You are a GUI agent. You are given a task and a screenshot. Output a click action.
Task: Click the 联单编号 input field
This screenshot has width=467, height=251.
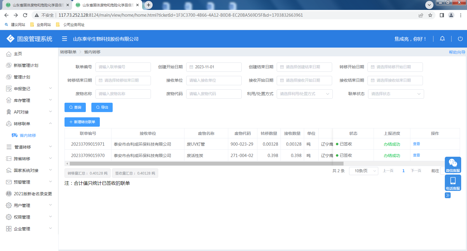pyautogui.click(x=123, y=67)
